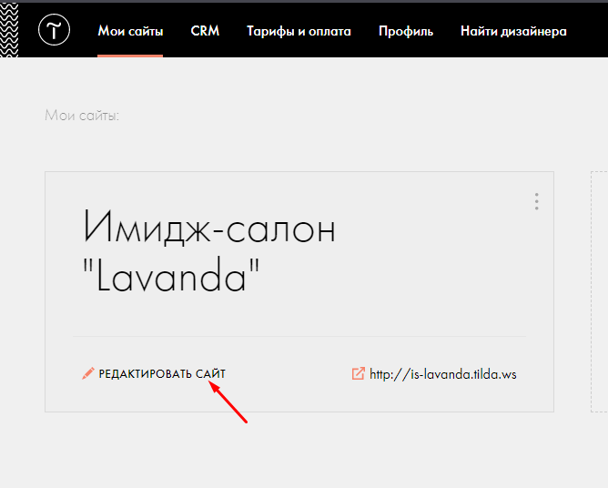This screenshot has width=608, height=488.
Task: Click the external link arrow icon
Action: point(359,373)
